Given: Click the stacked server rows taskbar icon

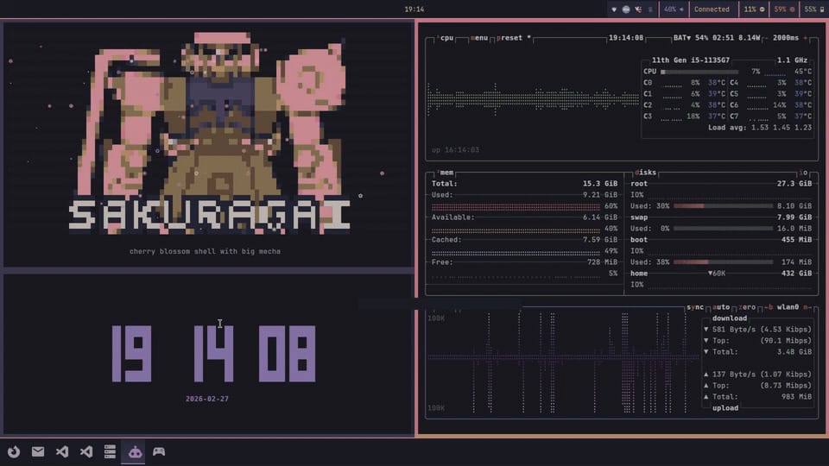Looking at the screenshot, I should 110,451.
